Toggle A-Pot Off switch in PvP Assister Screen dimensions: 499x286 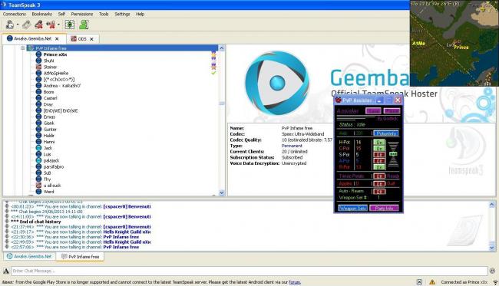(x=379, y=161)
